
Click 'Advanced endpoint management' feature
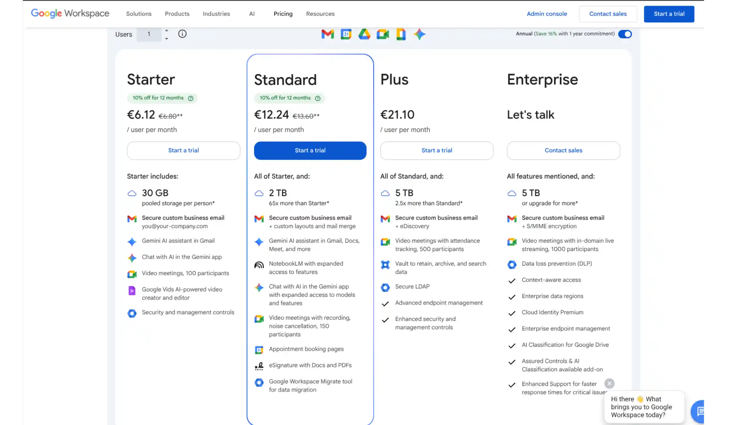[439, 303]
